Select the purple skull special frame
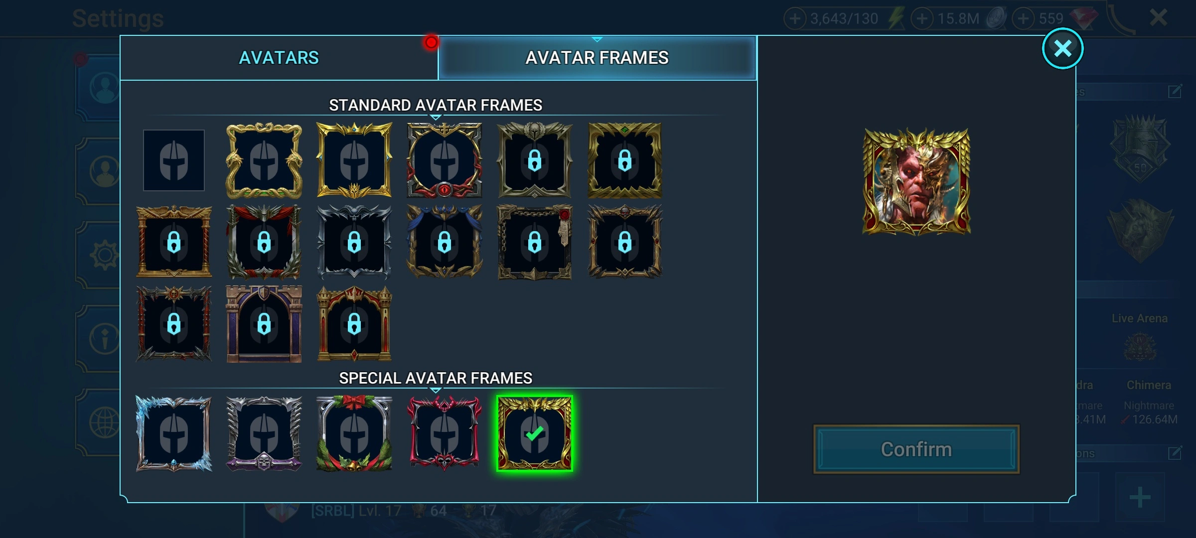 tap(264, 434)
